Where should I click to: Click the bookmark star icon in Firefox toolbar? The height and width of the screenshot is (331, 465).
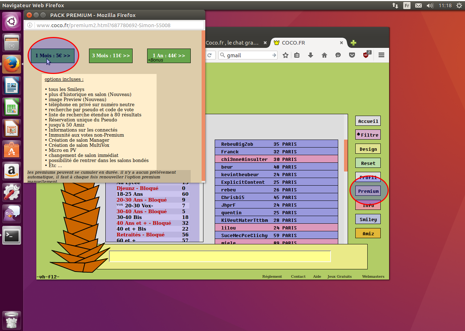tap(286, 55)
